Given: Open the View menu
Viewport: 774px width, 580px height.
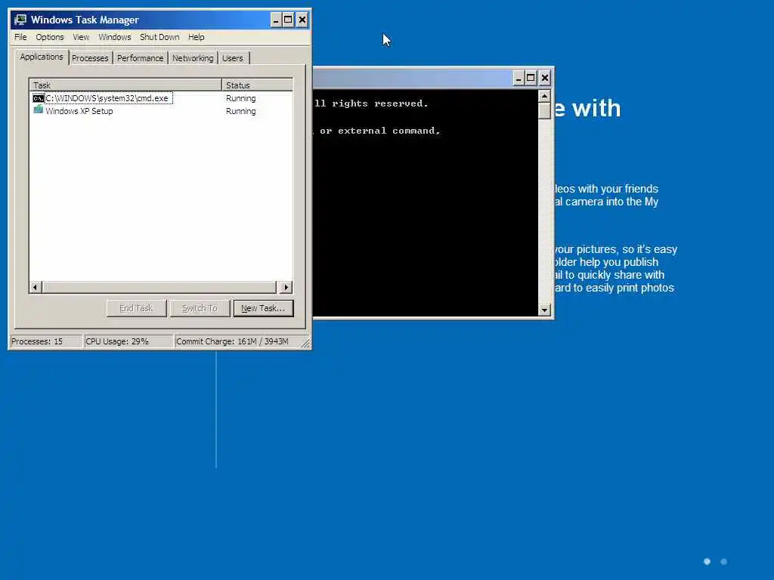Looking at the screenshot, I should pos(81,37).
